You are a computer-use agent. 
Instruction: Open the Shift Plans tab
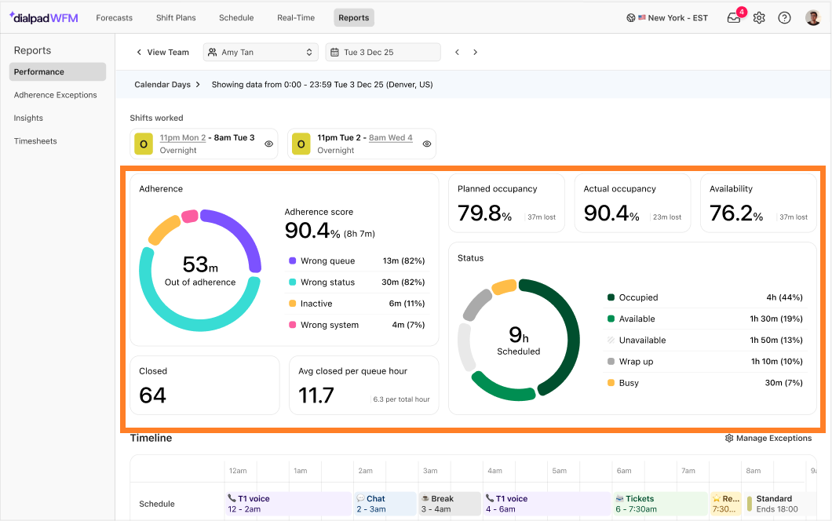(176, 17)
